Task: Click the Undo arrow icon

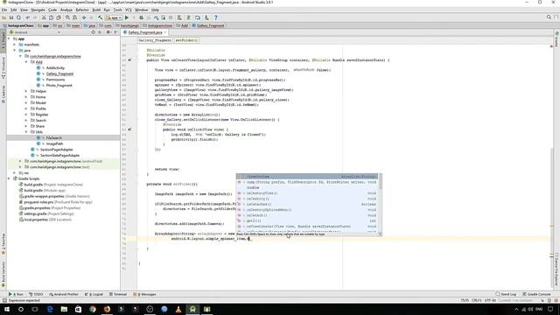Action: [27, 17]
